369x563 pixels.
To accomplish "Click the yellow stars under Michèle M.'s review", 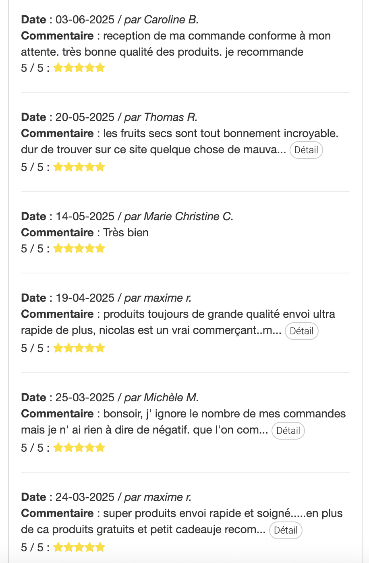I will click(79, 448).
